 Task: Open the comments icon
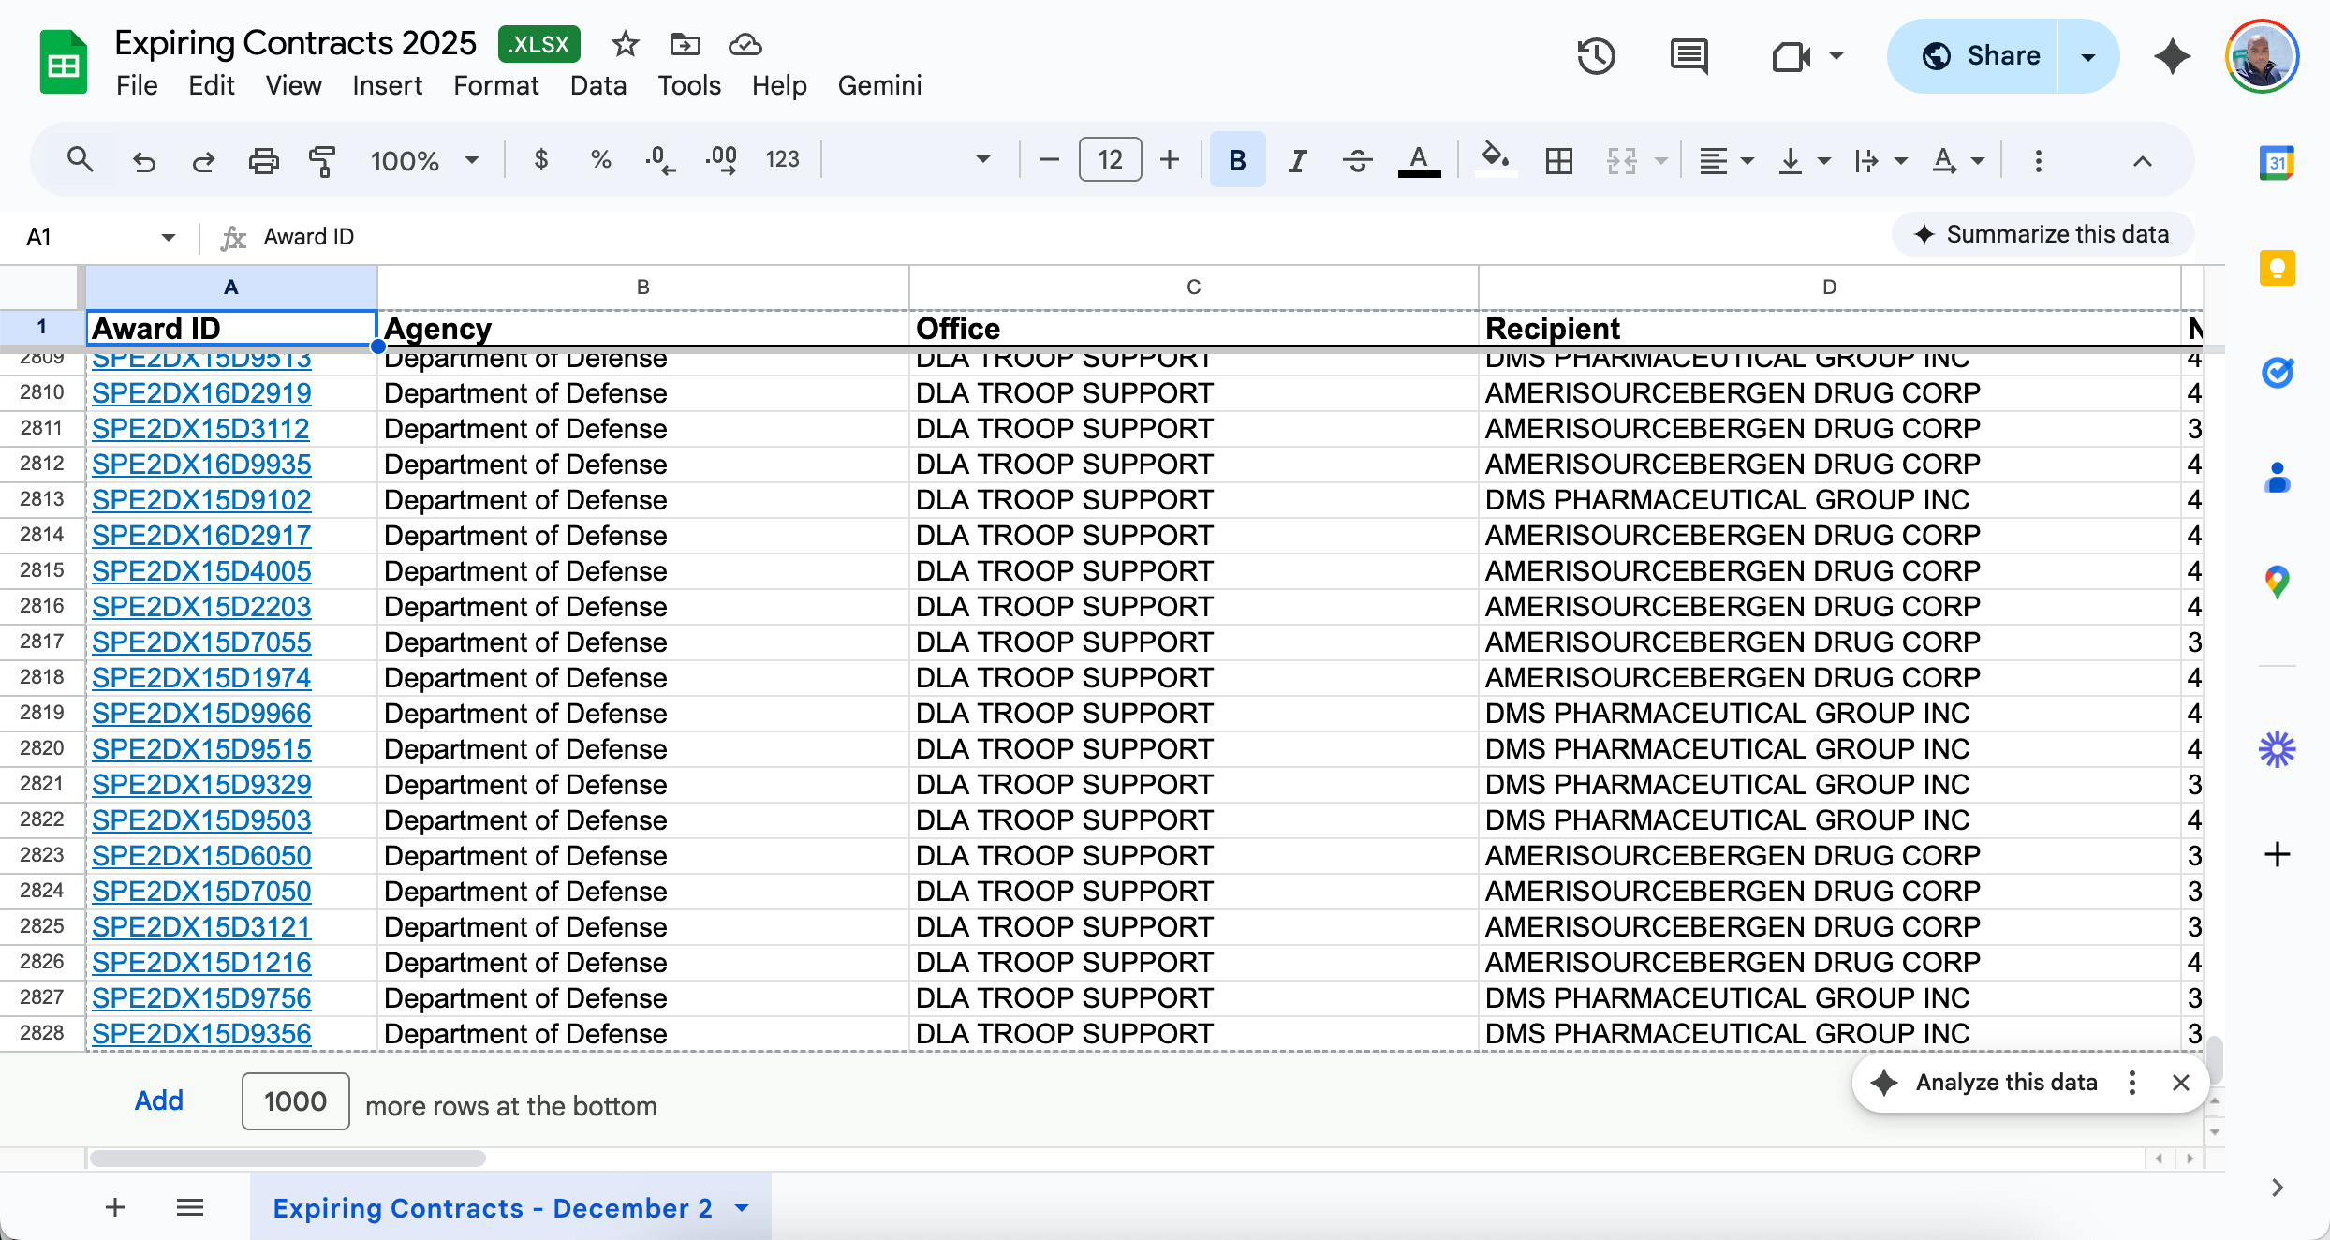tap(1689, 56)
